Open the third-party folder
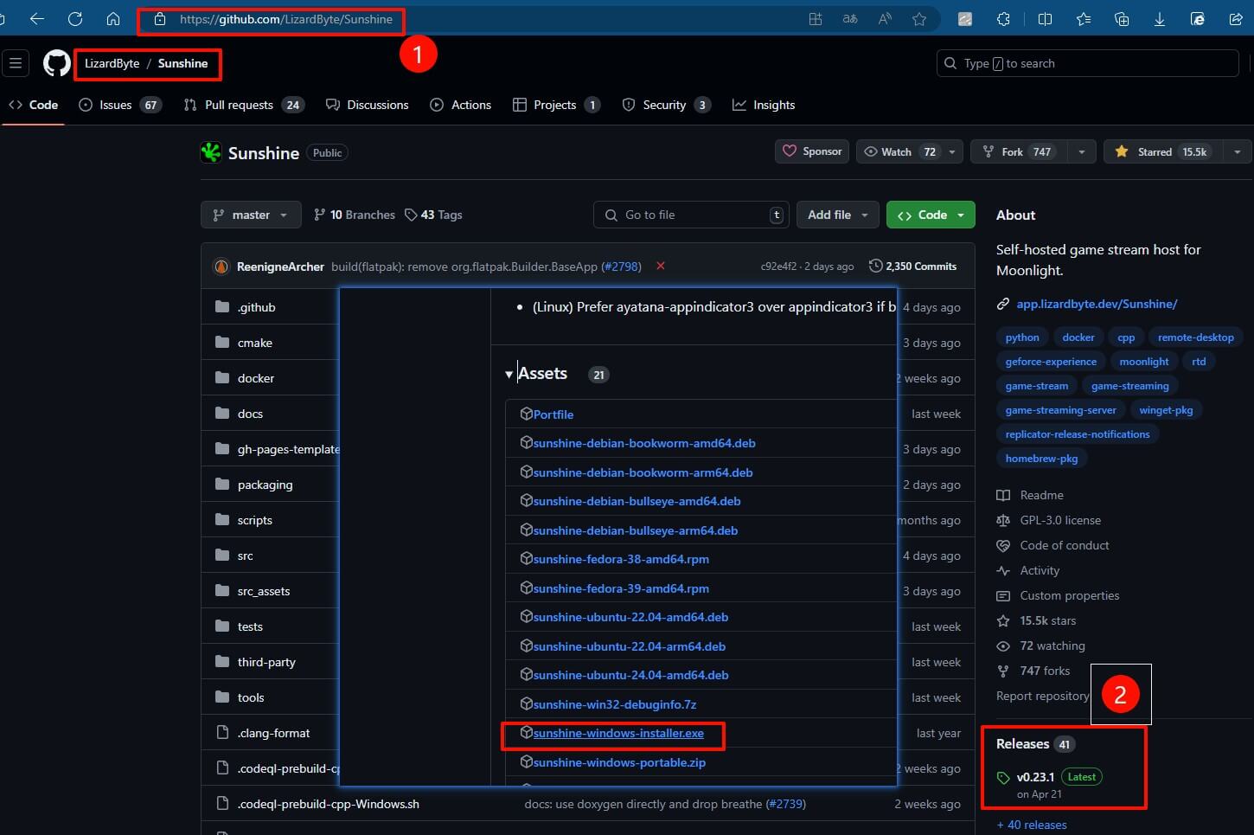The width and height of the screenshot is (1254, 835). 266,662
